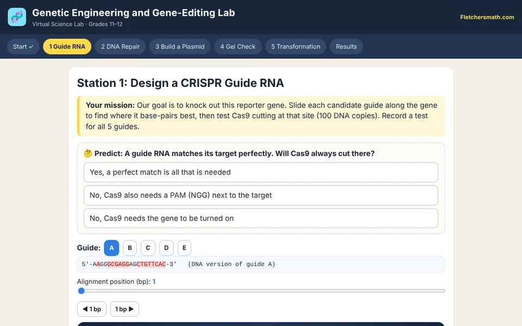Click the guide A DNA sequence text
The height and width of the screenshot is (326, 522).
(129, 264)
